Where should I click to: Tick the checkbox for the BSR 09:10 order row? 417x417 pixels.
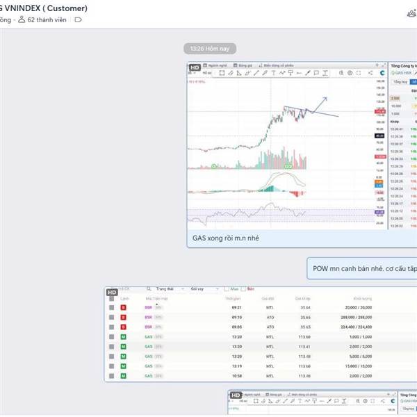point(112,318)
